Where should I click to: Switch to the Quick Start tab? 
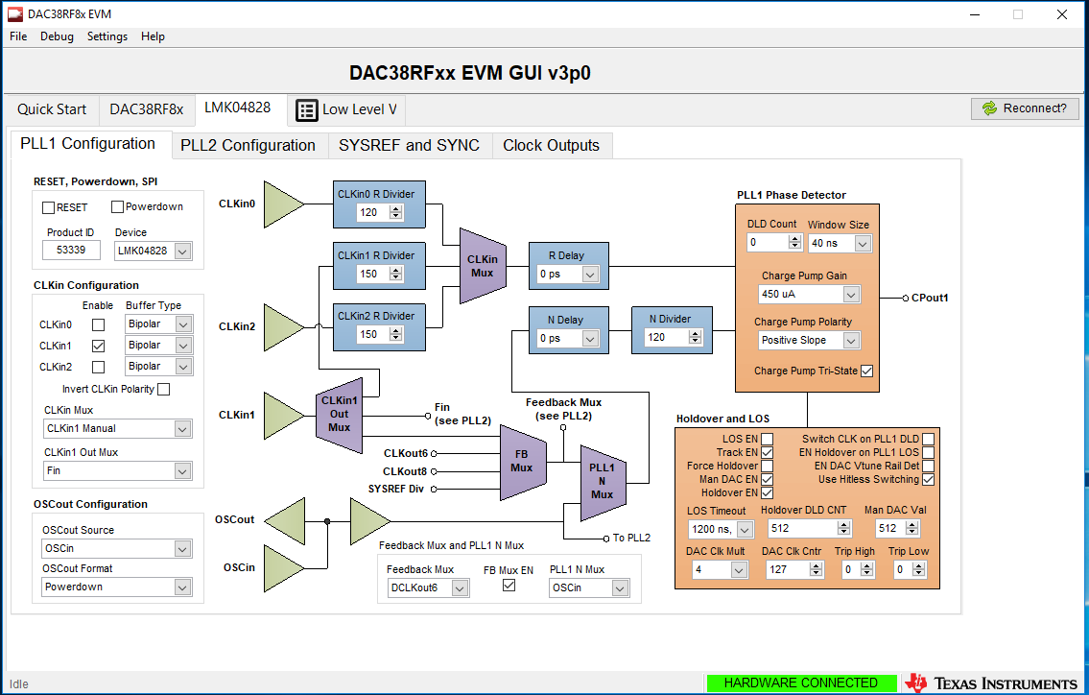(x=52, y=109)
